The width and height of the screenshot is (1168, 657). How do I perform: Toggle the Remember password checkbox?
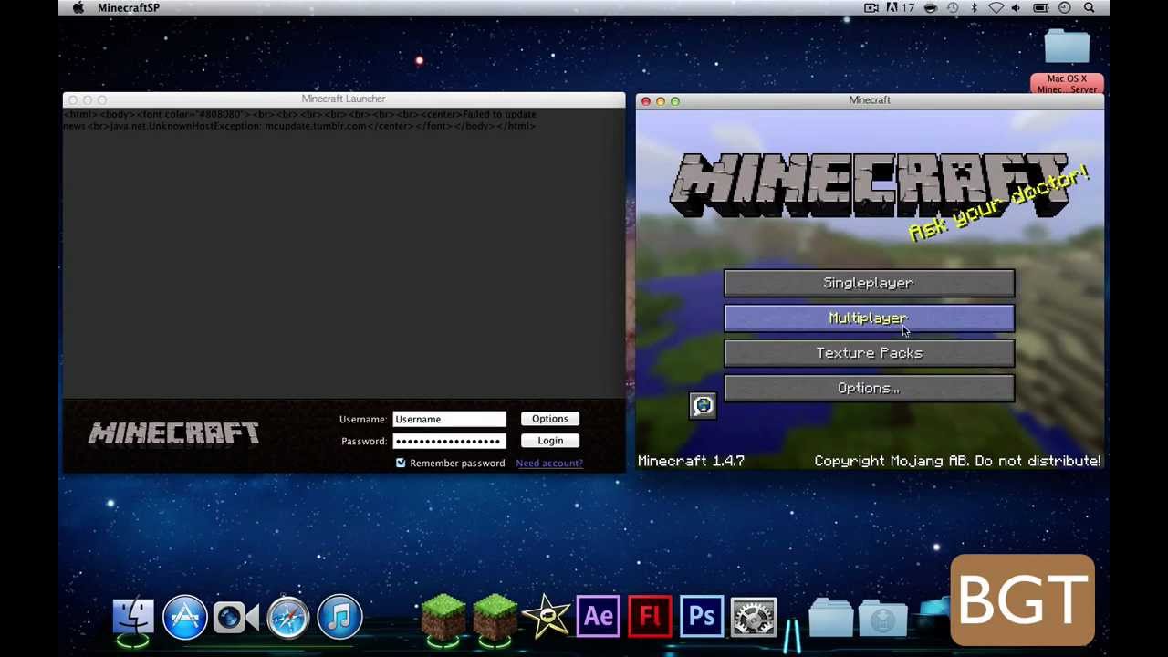click(401, 463)
